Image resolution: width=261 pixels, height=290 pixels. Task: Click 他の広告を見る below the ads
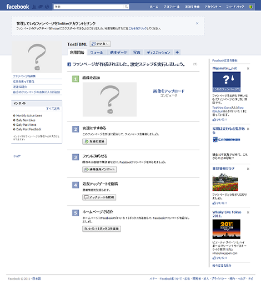click(222, 266)
